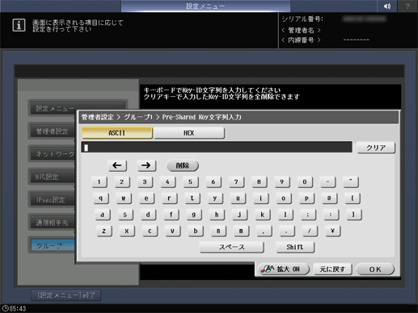This screenshot has height=313, width=418.
Task: Tap the u key
Action: coord(238,198)
